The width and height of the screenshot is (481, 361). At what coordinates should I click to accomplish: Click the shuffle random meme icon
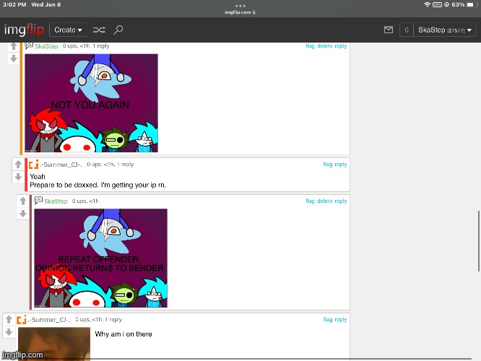coord(99,30)
